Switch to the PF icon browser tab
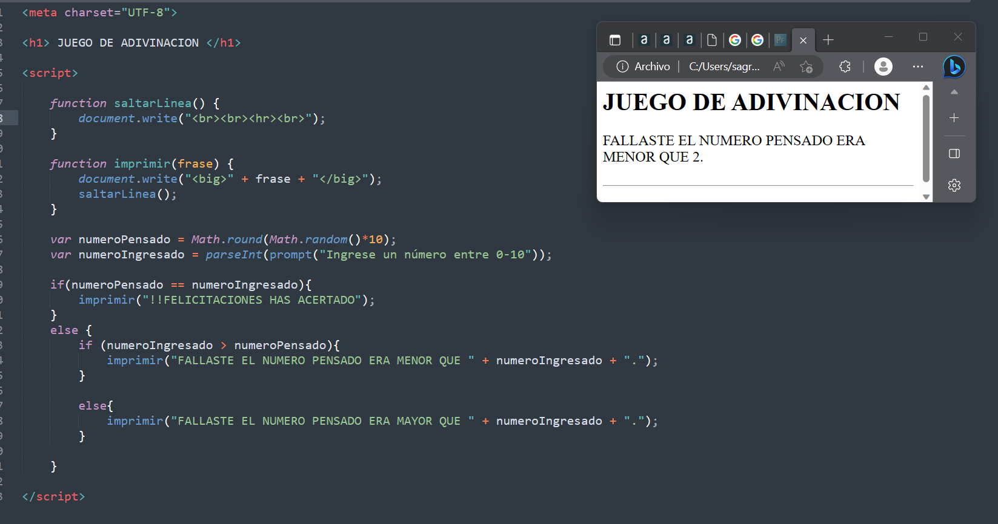The width and height of the screenshot is (998, 524). (780, 41)
